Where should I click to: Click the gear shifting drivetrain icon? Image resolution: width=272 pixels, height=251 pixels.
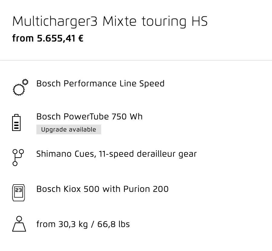coord(18,157)
